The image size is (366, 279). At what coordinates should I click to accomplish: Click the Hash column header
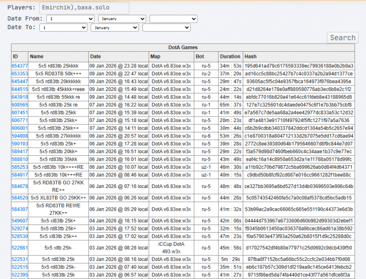299,57
